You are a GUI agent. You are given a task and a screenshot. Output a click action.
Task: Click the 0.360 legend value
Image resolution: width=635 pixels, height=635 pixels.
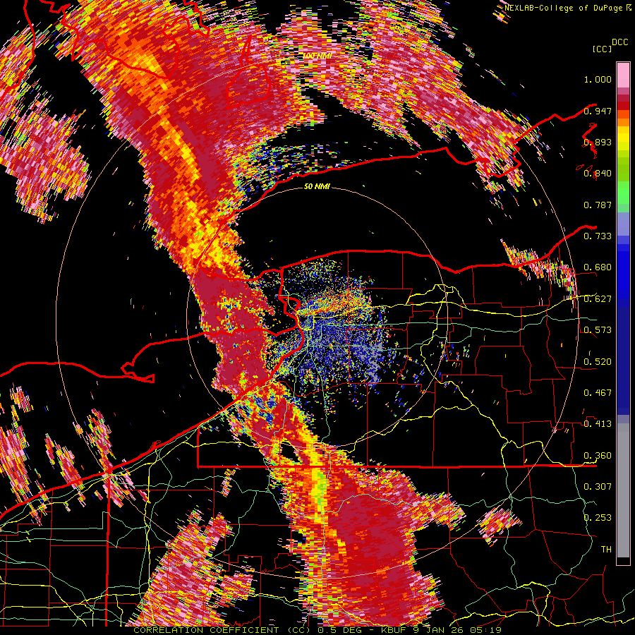click(598, 456)
